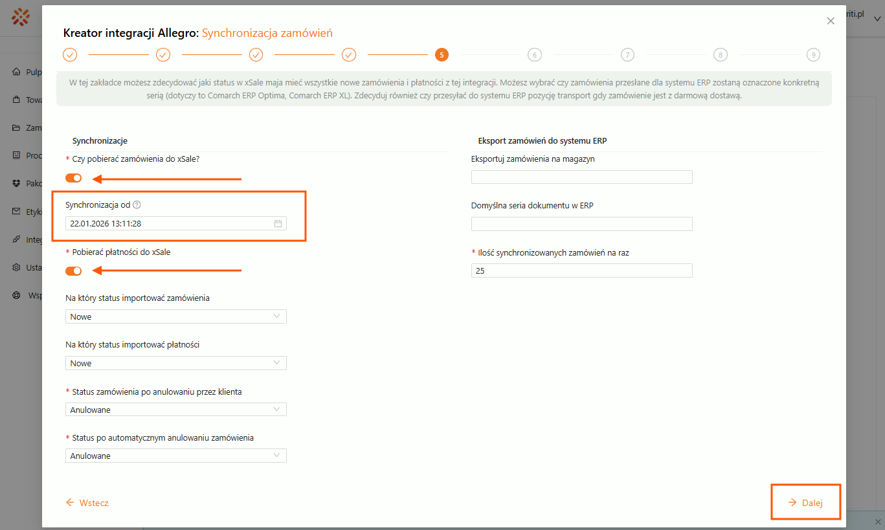Toggle 'Czy pobierać zamówienia do xSale' switch
This screenshot has height=530, width=885.
(73, 178)
